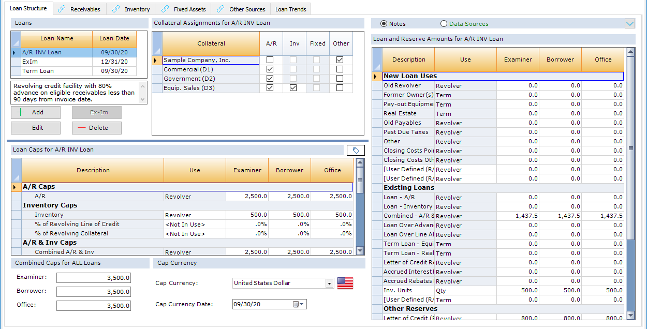Image resolution: width=647 pixels, height=329 pixels.
Task: Check the A/R box for Sample Company, Inc.
Action: (270, 60)
